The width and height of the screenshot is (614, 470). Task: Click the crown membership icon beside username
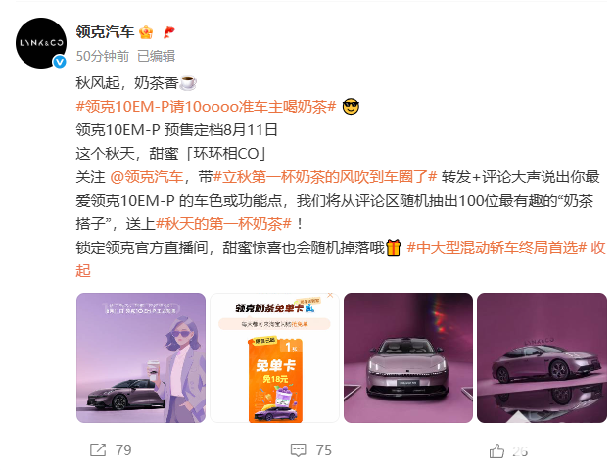(x=146, y=32)
